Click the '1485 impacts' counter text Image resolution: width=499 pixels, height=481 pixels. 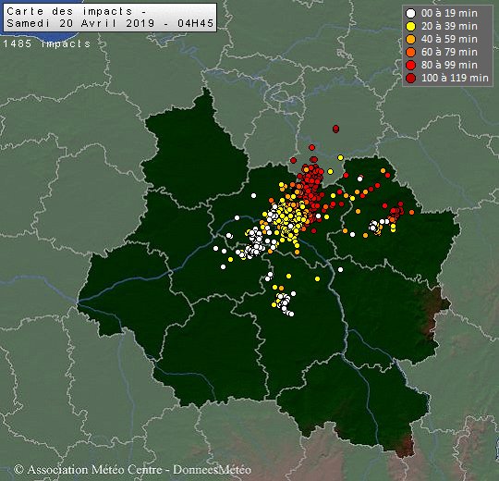tap(47, 43)
